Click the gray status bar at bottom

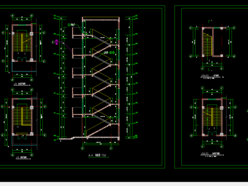pyautogui.click(x=124, y=184)
